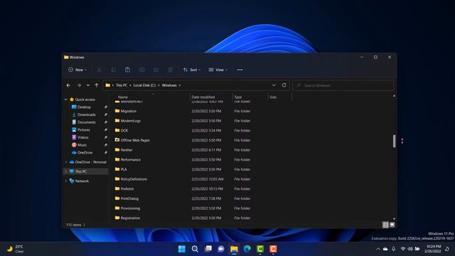Open the Start menu
455x256 pixels.
coord(182,249)
